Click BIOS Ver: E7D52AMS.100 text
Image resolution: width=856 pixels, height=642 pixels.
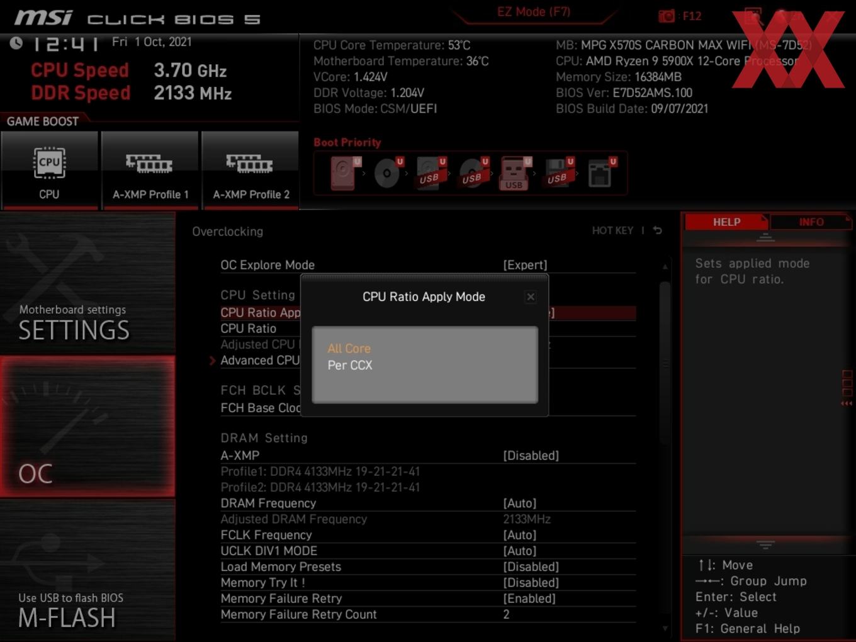pos(624,93)
